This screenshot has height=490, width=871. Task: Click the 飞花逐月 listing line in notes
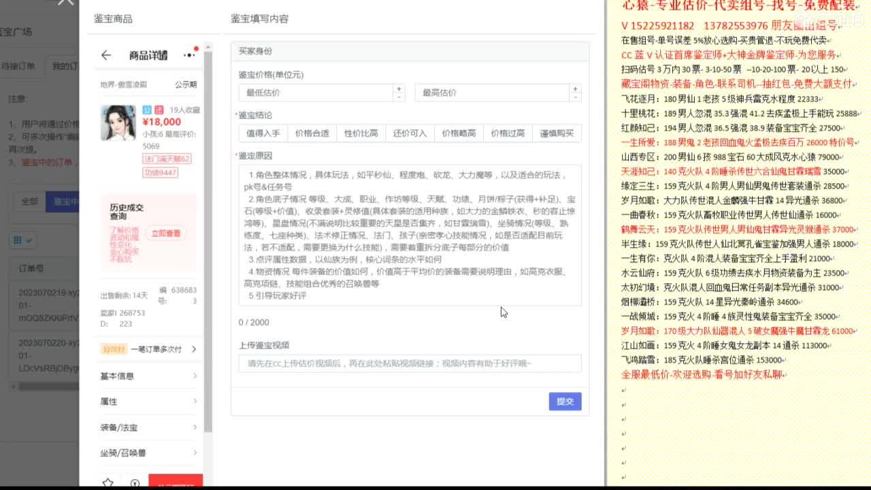point(723,99)
